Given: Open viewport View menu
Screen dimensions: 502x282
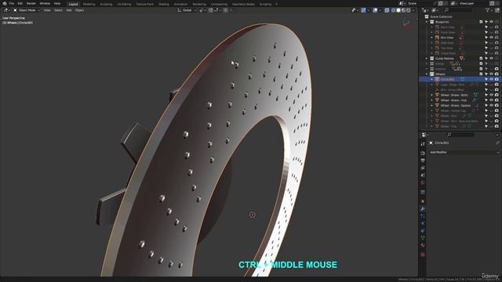Looking at the screenshot, I should tap(47, 10).
